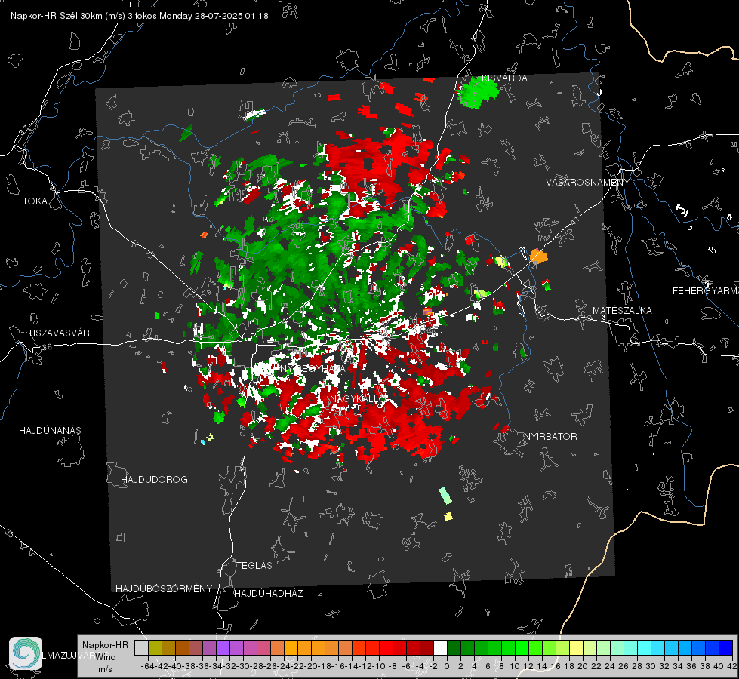Click the Wind label in legend
The height and width of the screenshot is (679, 739).
(106, 657)
